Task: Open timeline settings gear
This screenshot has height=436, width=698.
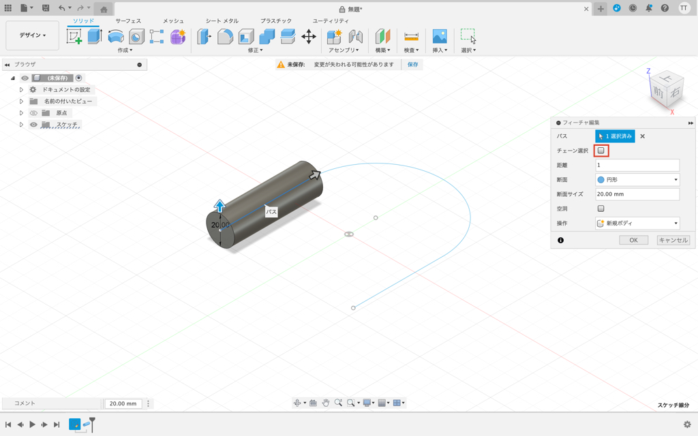Action: point(687,424)
